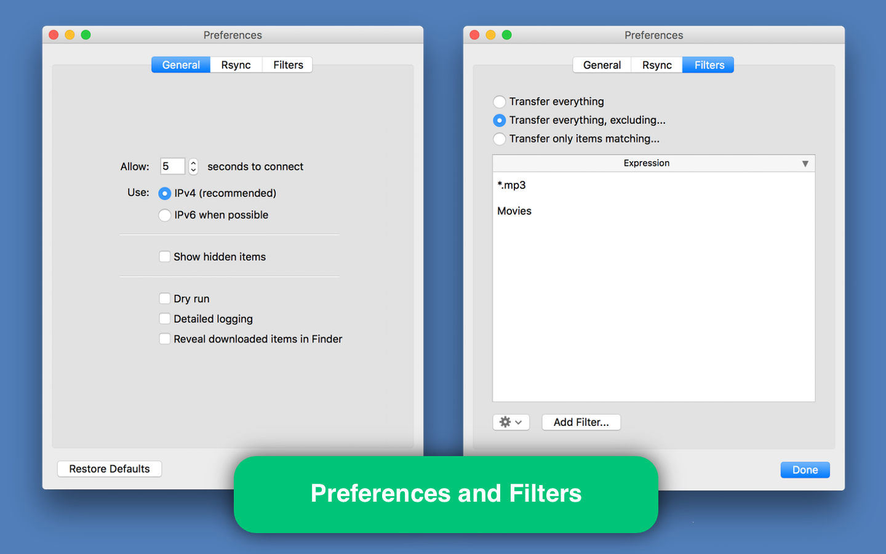Open the gear actions menu below filters

(511, 422)
